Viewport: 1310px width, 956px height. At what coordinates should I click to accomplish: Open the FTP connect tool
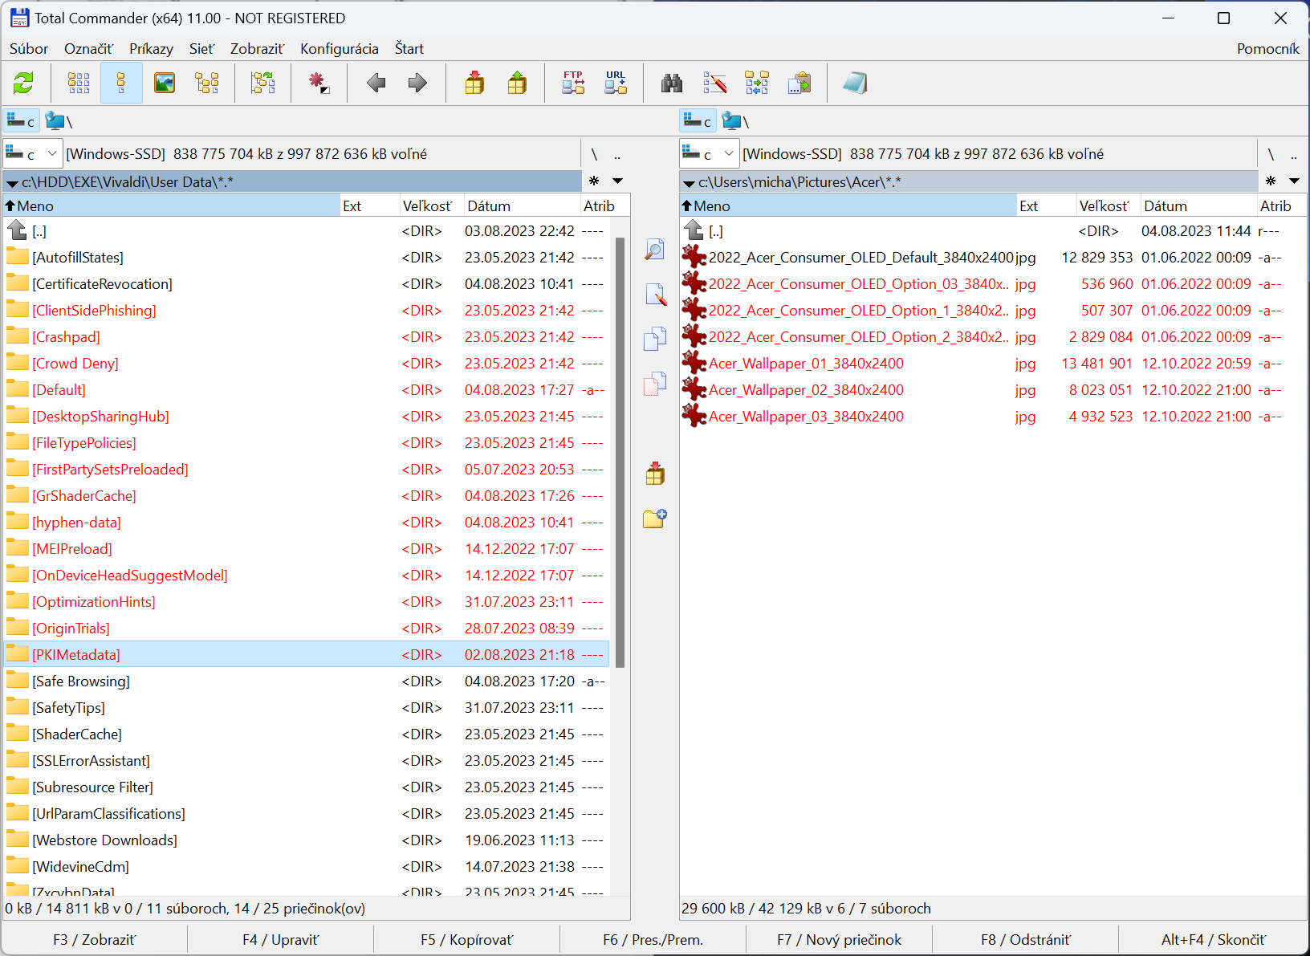[573, 83]
